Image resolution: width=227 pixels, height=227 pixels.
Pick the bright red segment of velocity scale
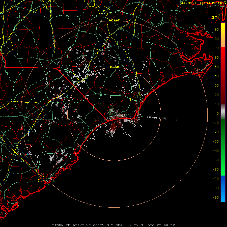[x=223, y=53]
